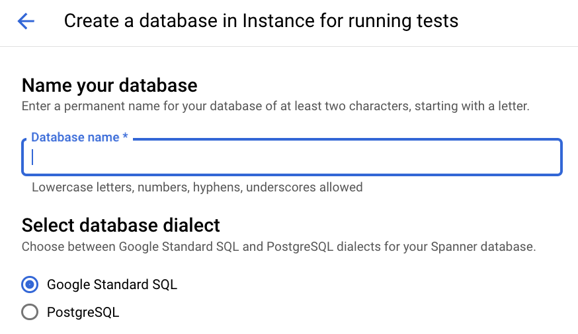Click the far right end of name field

(x=553, y=157)
